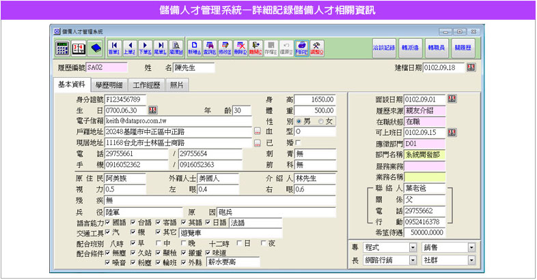Delete current record (刪除)
This screenshot has width=537, height=280.
[240, 48]
